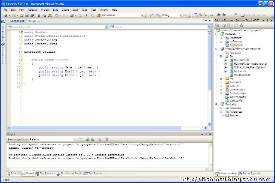Click the Find in Files toolbar icon
Screen dimensions: 275x183
click(x=98, y=15)
